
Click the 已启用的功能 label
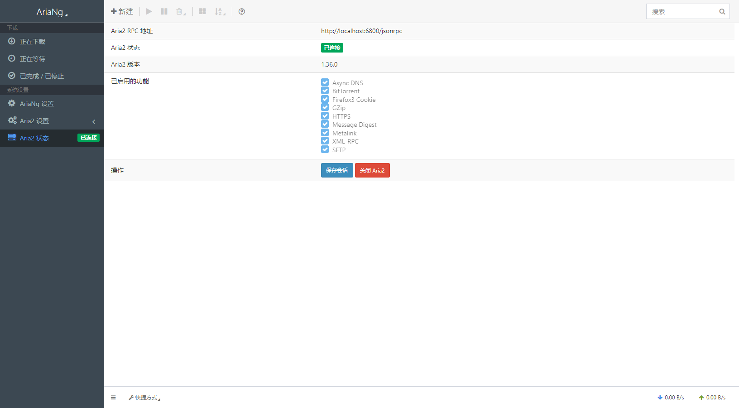click(x=130, y=81)
